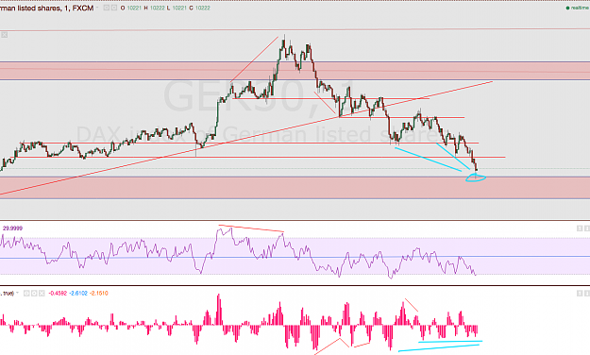The width and height of the screenshot is (590, 355).
Task: Click left pane control at RSI pane's right edge
Action: click(x=580, y=228)
